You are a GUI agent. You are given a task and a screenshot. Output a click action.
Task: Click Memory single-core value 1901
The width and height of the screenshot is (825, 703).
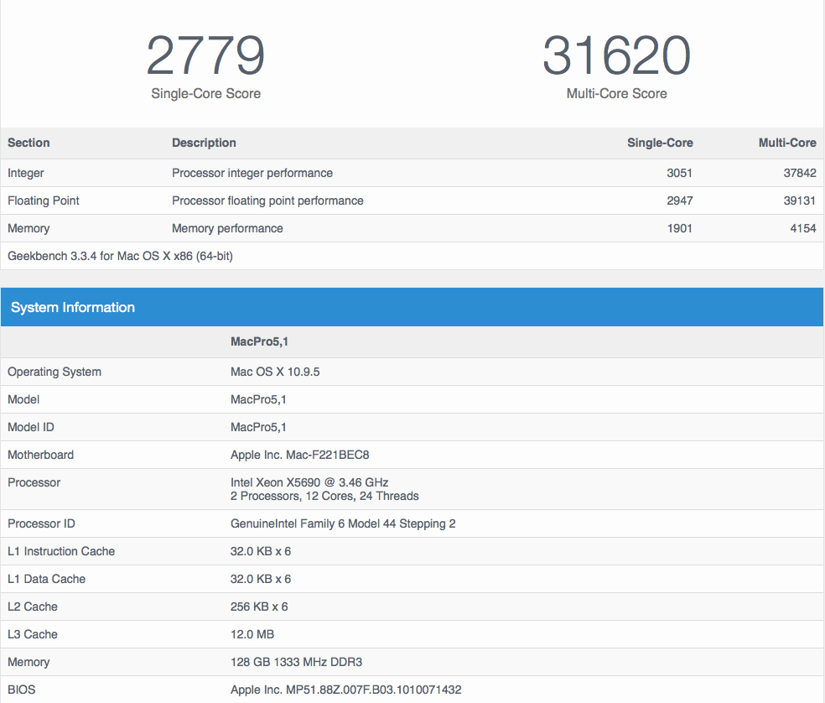(x=679, y=228)
